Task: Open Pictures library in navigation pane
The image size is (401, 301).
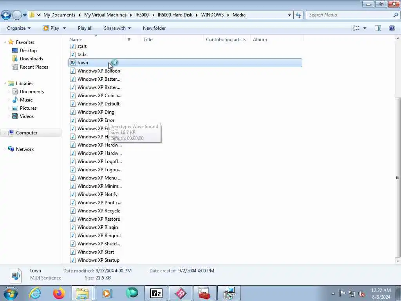Action: [28, 108]
